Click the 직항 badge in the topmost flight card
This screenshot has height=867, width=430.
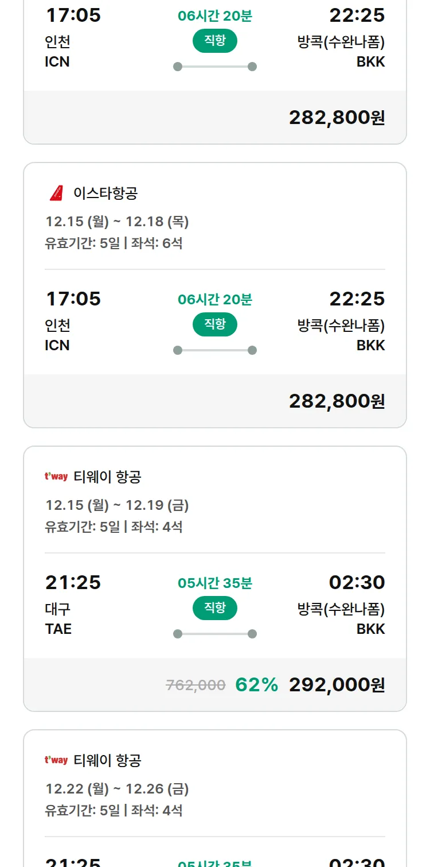tap(214, 41)
